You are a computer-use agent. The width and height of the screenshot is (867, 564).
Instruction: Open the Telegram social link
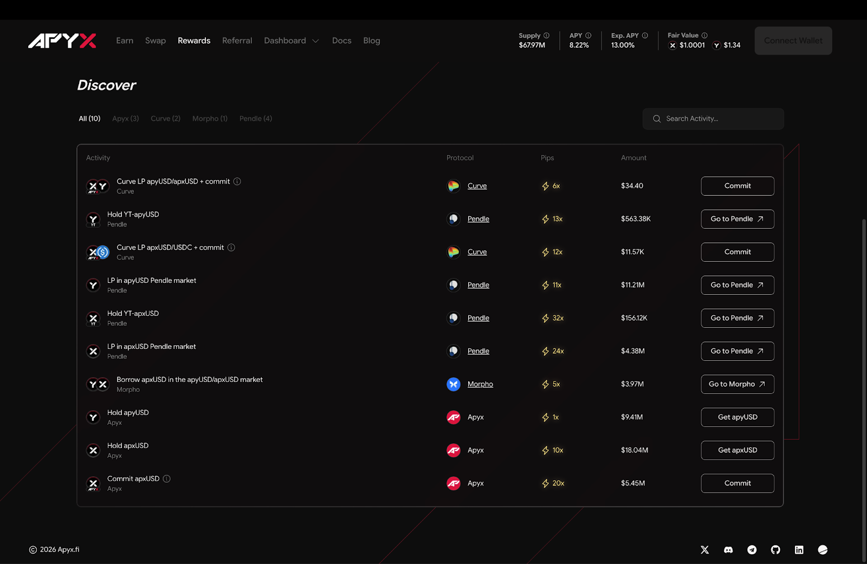click(752, 549)
